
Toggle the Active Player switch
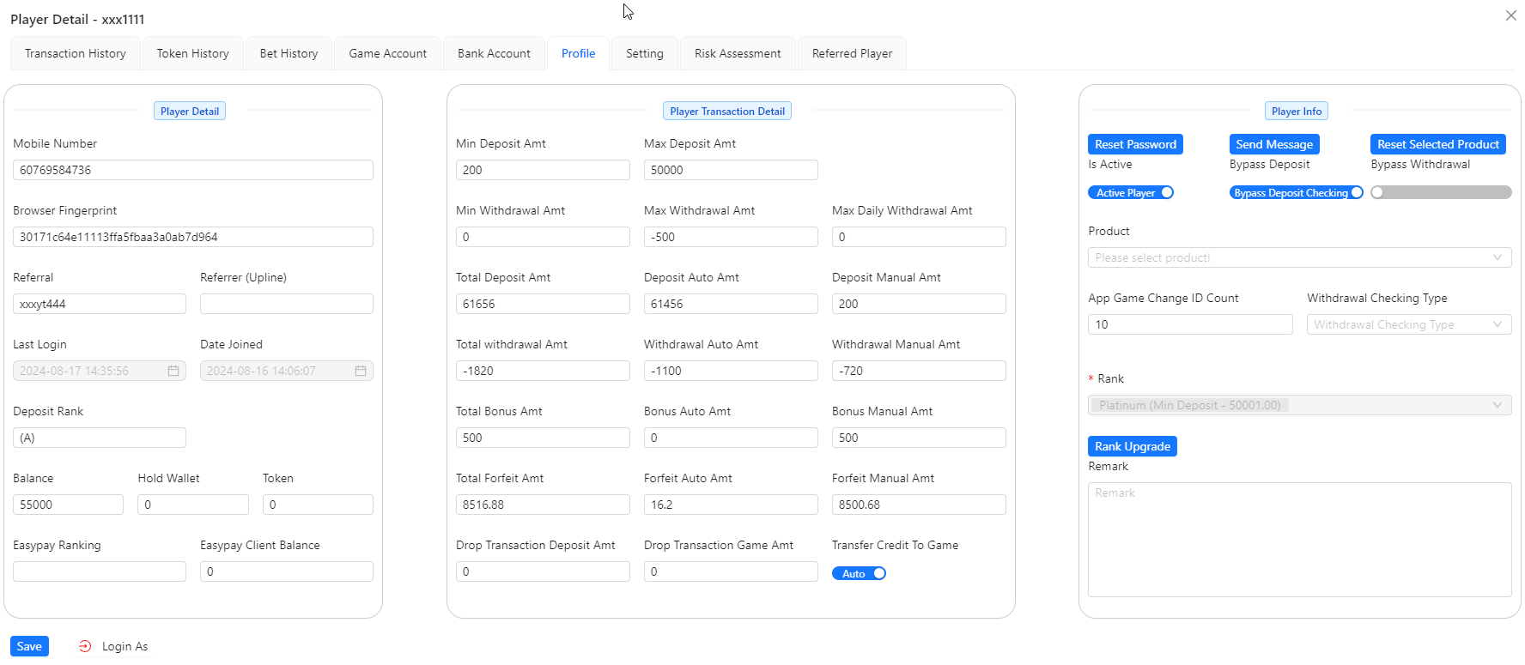pos(1130,193)
